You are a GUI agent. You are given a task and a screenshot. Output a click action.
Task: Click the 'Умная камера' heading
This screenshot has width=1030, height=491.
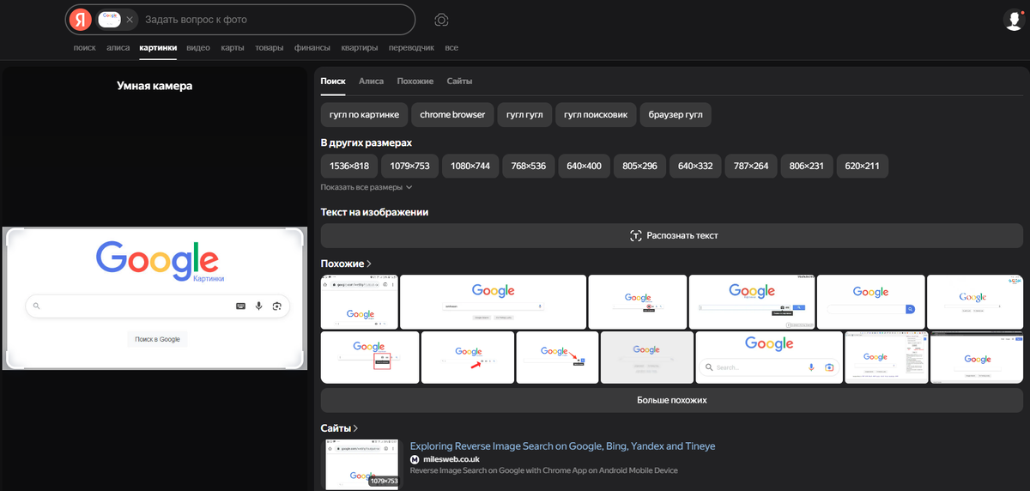pos(154,86)
